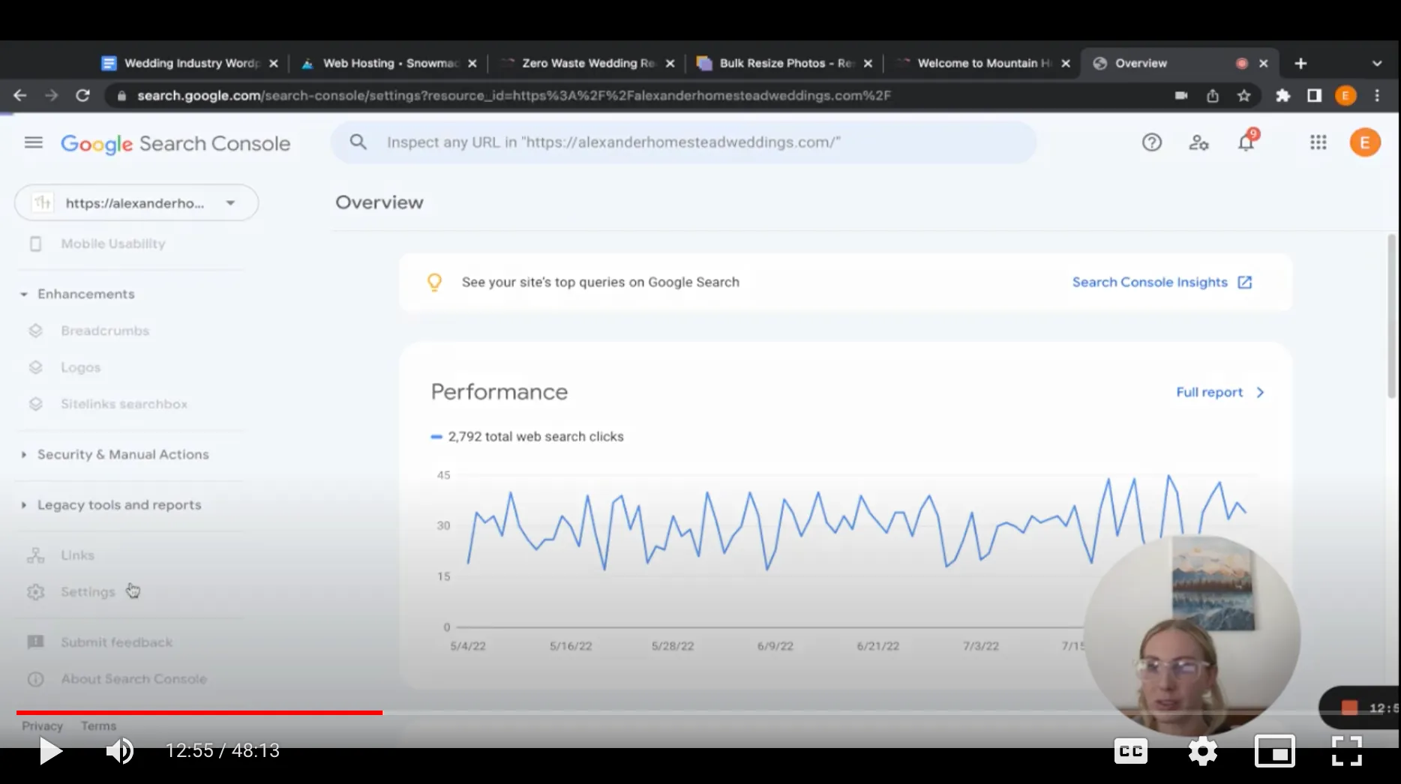Open the orange E account avatar
This screenshot has height=784, width=1401.
click(1365, 142)
